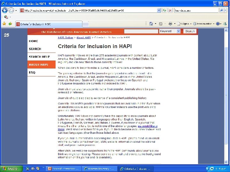Click the page favicon in the address bar
The image size is (230, 172).
(22, 11)
